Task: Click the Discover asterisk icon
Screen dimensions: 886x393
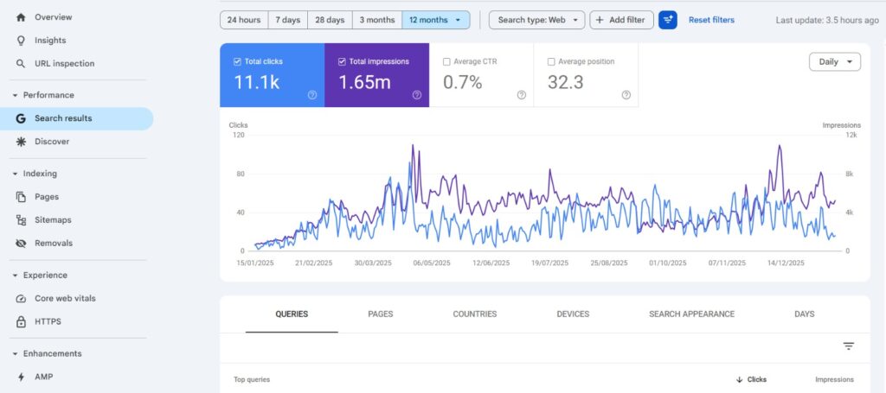Action: (21, 142)
